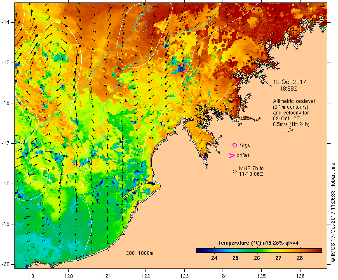Click the 121 longitude axis label

(x=107, y=276)
